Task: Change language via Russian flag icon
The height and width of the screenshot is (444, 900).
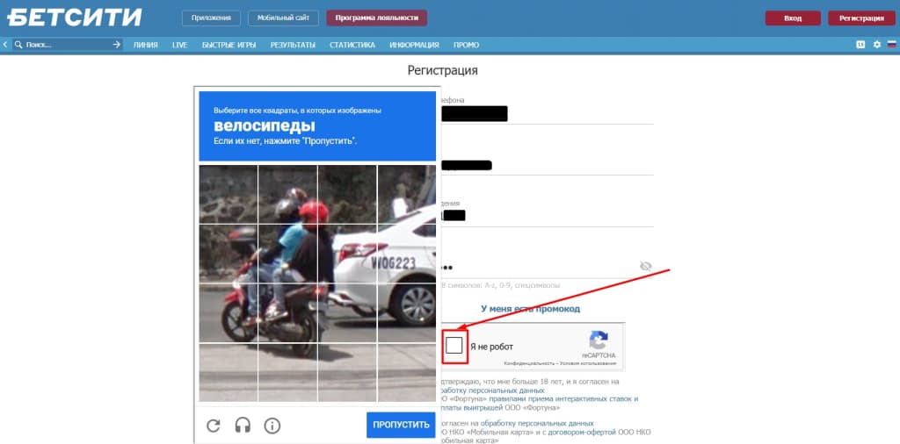Action: pyautogui.click(x=892, y=45)
